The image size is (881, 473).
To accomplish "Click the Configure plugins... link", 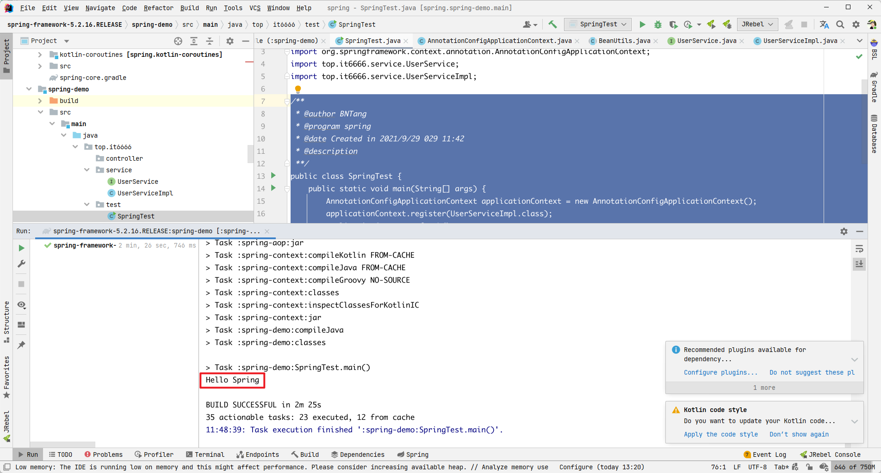I will pyautogui.click(x=720, y=372).
